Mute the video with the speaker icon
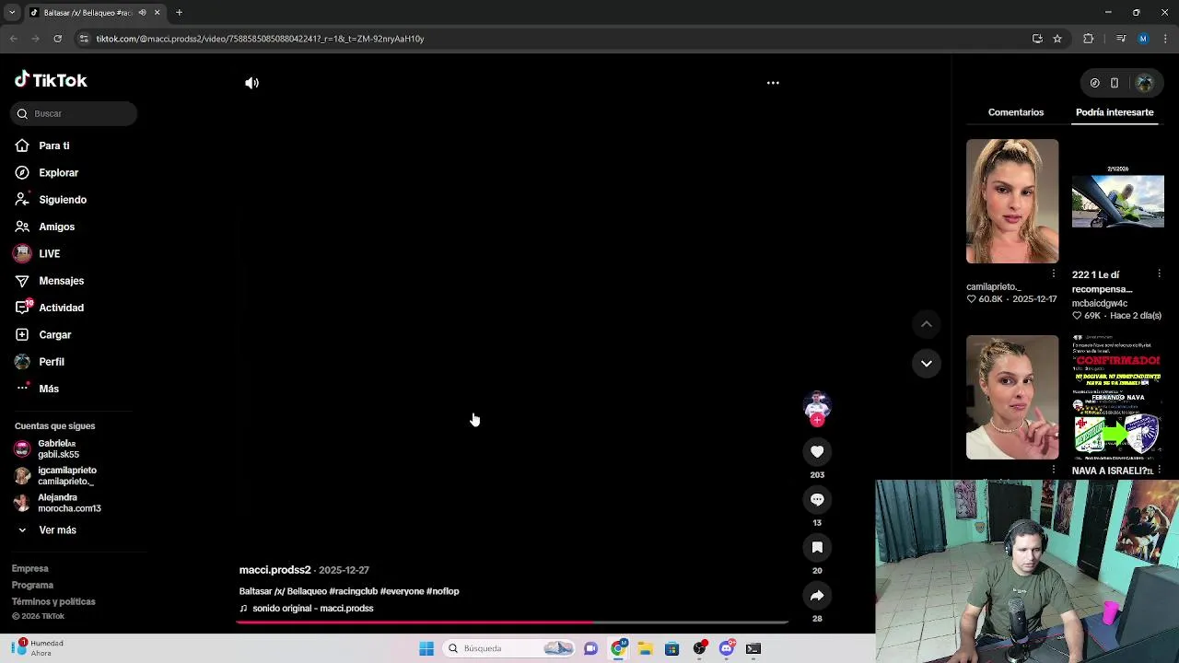This screenshot has height=663, width=1179. coord(251,83)
